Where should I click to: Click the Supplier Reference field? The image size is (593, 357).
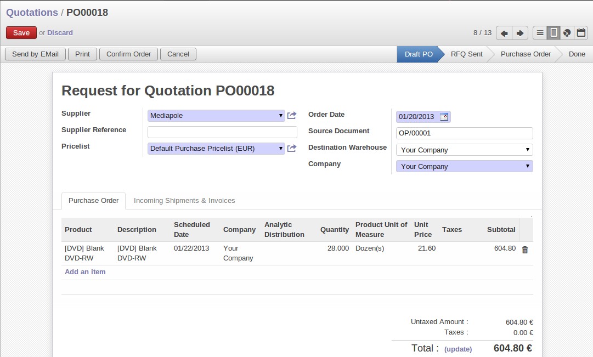pos(222,132)
